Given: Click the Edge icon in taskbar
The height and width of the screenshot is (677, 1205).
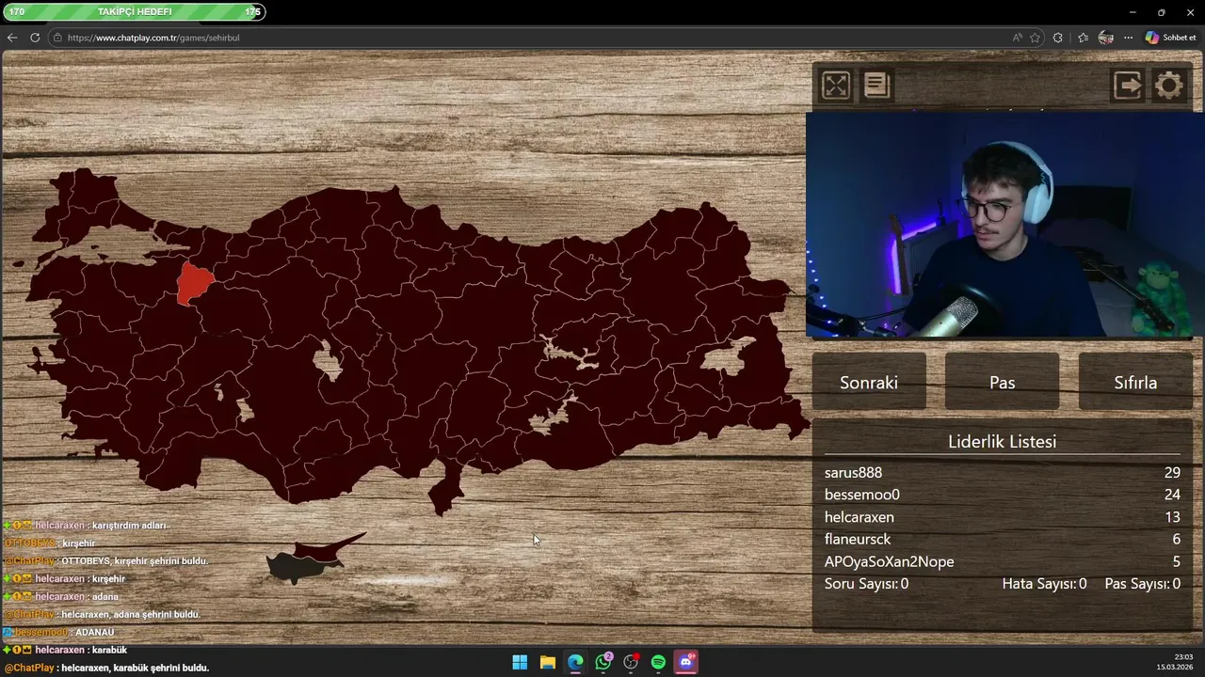Looking at the screenshot, I should 575,662.
